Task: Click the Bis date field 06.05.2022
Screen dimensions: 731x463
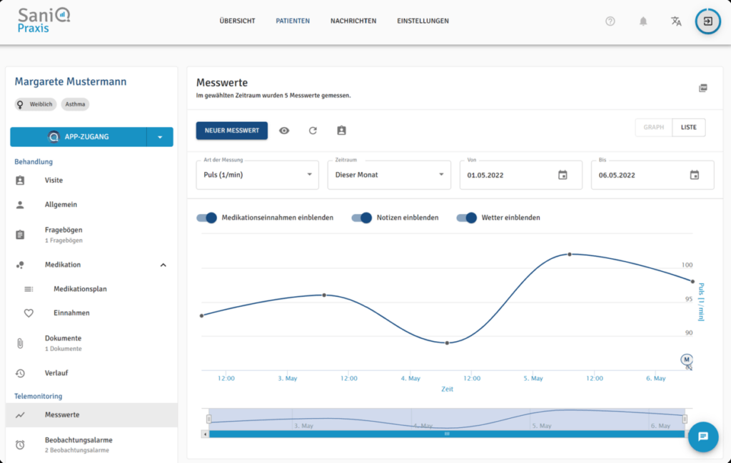Action: point(652,175)
